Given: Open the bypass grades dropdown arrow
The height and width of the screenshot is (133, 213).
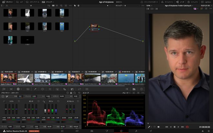Looking at the screenshot, I should (x=197, y=8).
